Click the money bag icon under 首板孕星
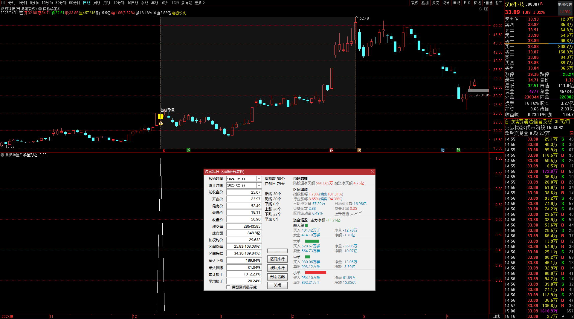Image resolution: width=574 pixels, height=319 pixels. click(x=161, y=123)
